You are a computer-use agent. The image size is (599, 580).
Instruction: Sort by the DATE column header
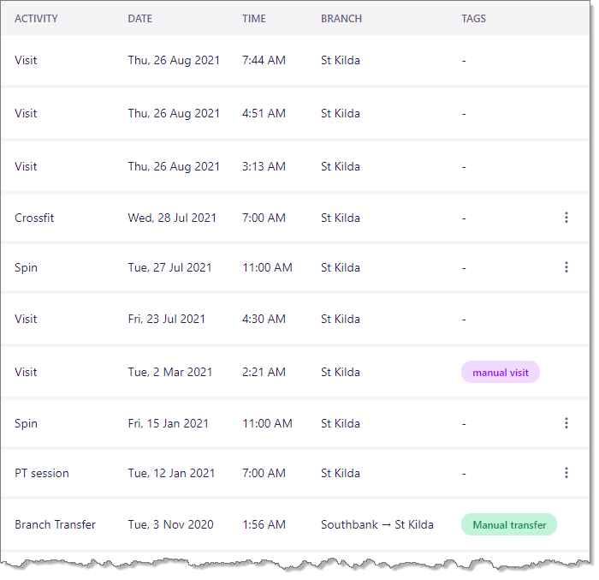click(x=139, y=18)
